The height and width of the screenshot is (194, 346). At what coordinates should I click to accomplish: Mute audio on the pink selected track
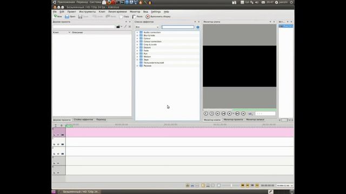(58, 135)
